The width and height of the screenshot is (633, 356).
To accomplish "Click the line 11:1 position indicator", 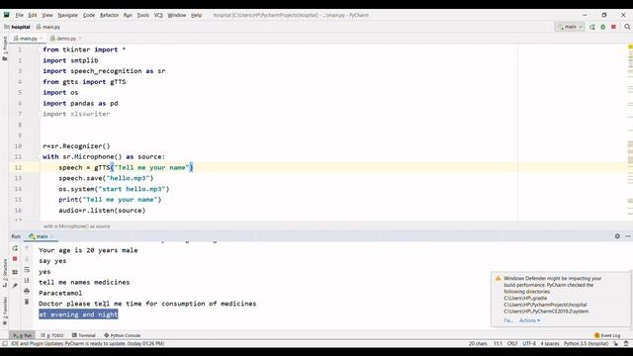I will 498,343.
